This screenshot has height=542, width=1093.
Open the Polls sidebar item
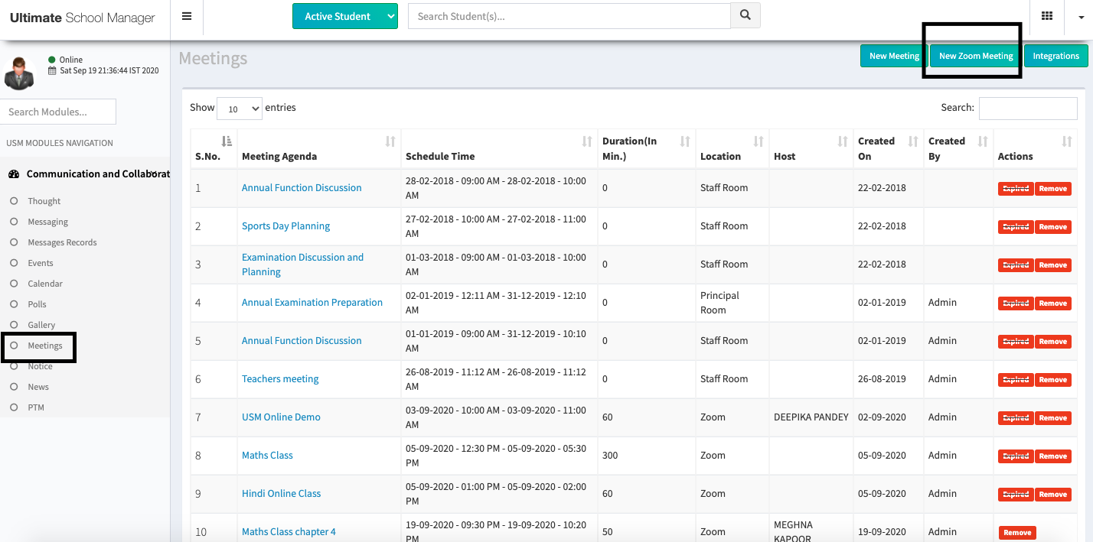pyautogui.click(x=38, y=304)
